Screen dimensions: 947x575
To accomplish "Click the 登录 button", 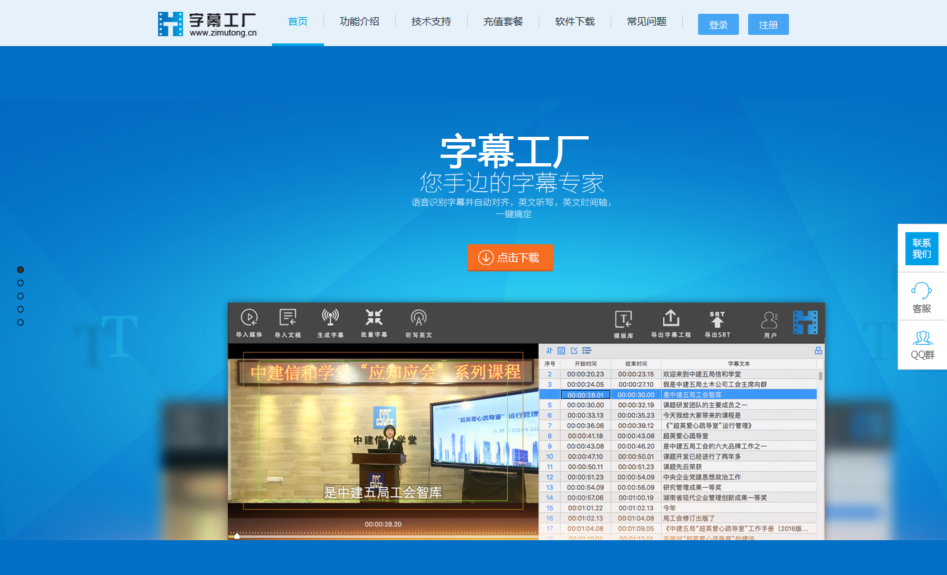I will pyautogui.click(x=718, y=24).
